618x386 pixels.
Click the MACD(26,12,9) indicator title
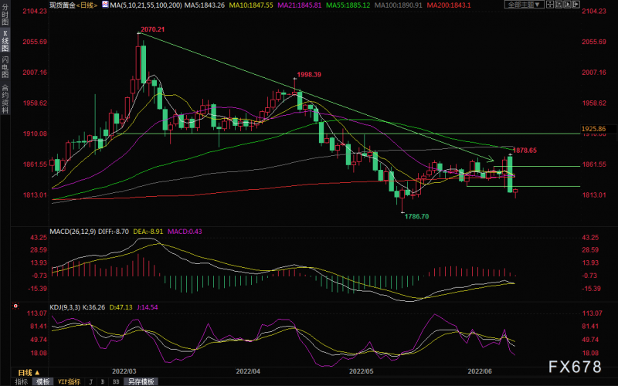(x=73, y=232)
